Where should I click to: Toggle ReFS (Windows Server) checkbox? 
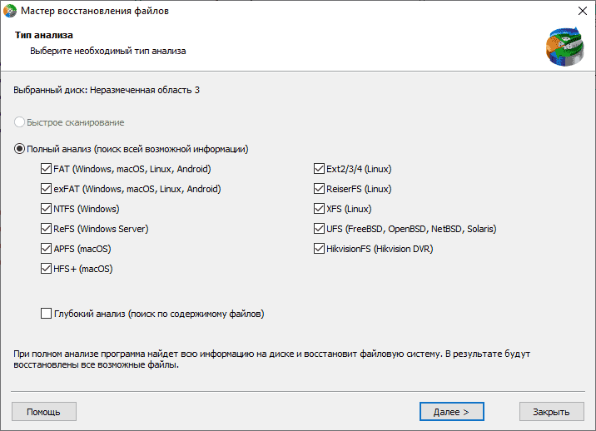46,229
